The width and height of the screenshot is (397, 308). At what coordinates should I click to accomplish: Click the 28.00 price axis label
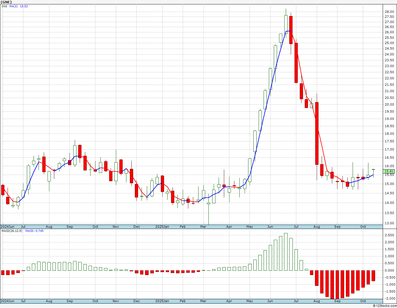[x=389, y=12]
